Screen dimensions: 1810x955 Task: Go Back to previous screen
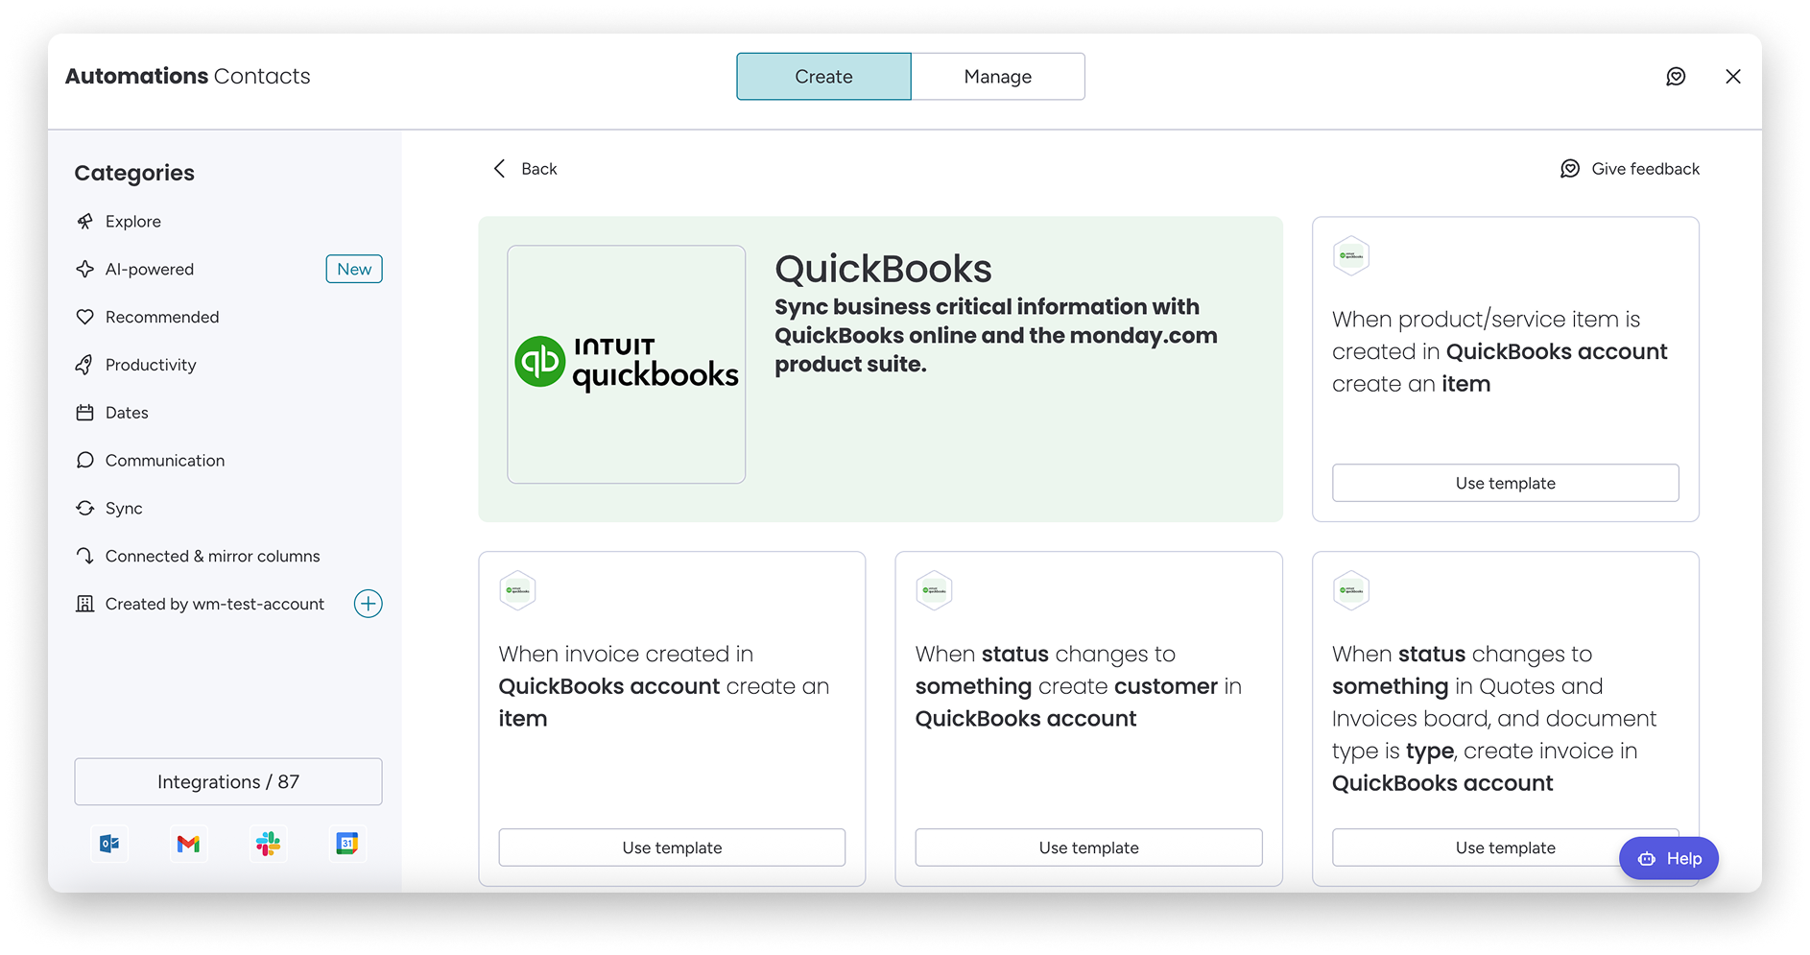click(525, 169)
